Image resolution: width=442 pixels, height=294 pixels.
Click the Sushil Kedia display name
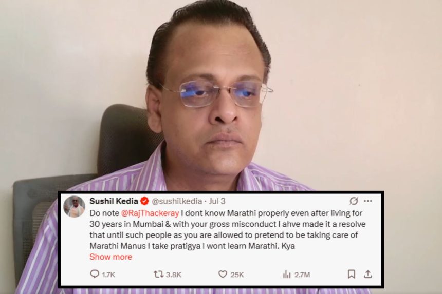point(114,201)
